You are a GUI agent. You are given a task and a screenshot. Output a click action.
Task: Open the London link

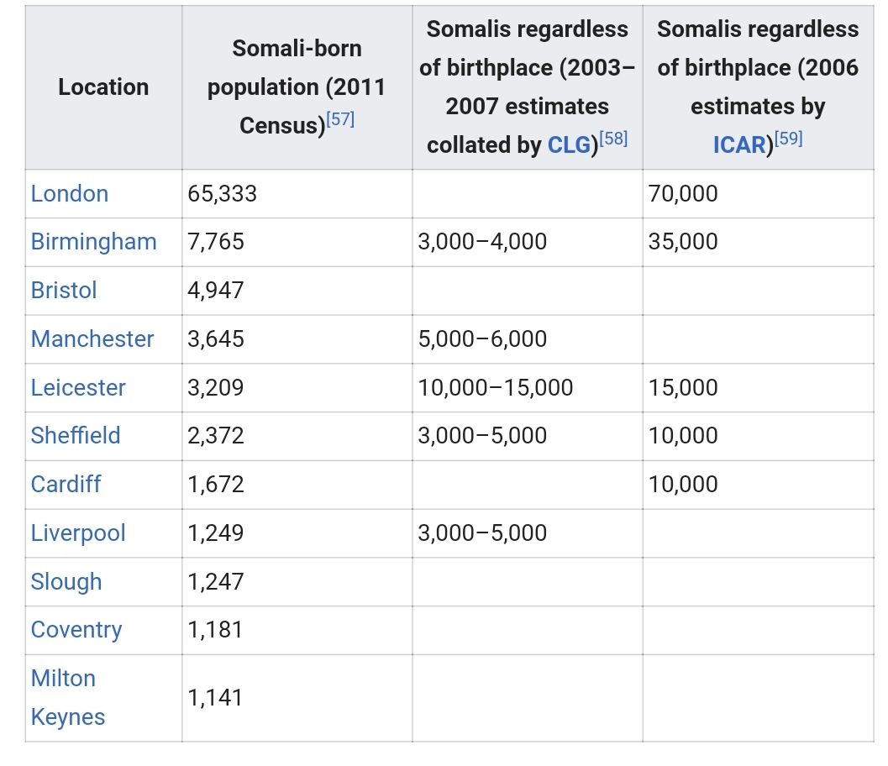[70, 194]
